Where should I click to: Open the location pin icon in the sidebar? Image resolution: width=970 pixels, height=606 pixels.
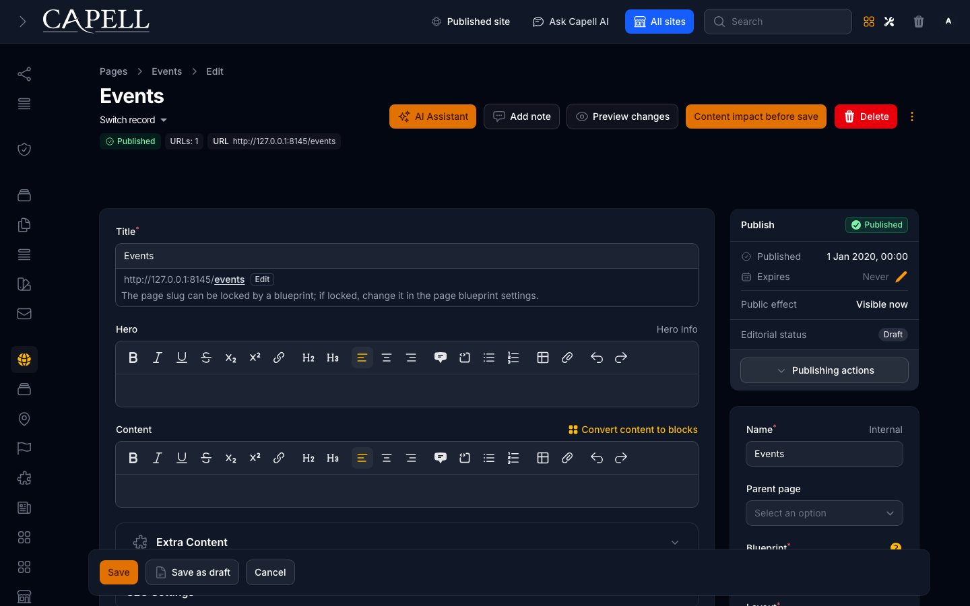24,419
